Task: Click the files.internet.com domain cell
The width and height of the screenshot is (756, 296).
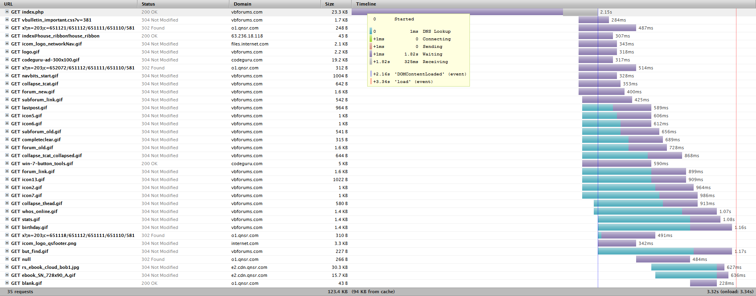Action: pos(250,44)
